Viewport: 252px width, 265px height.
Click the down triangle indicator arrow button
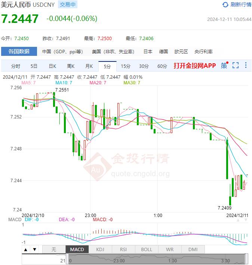[34, 250]
